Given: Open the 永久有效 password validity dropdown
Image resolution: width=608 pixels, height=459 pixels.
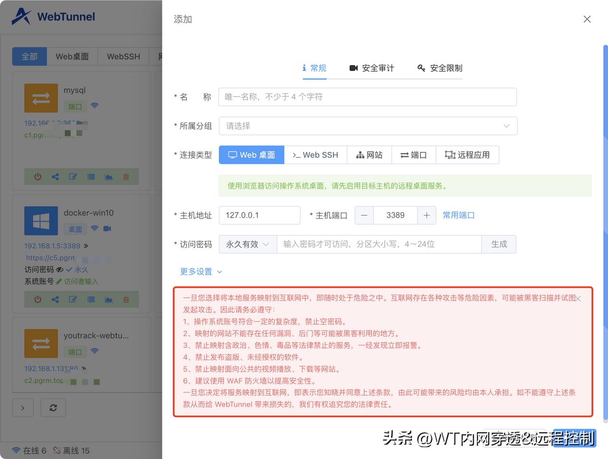Looking at the screenshot, I should coord(247,244).
